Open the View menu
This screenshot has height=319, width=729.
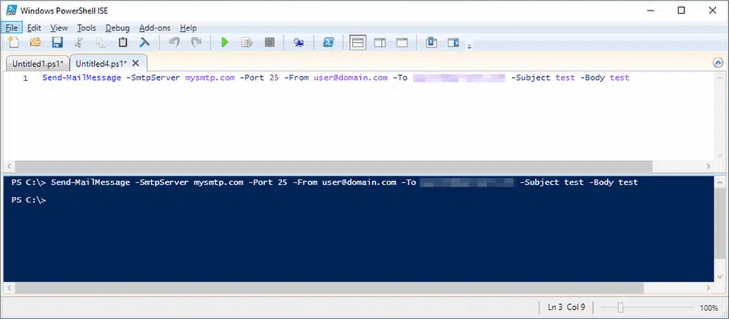coord(59,28)
